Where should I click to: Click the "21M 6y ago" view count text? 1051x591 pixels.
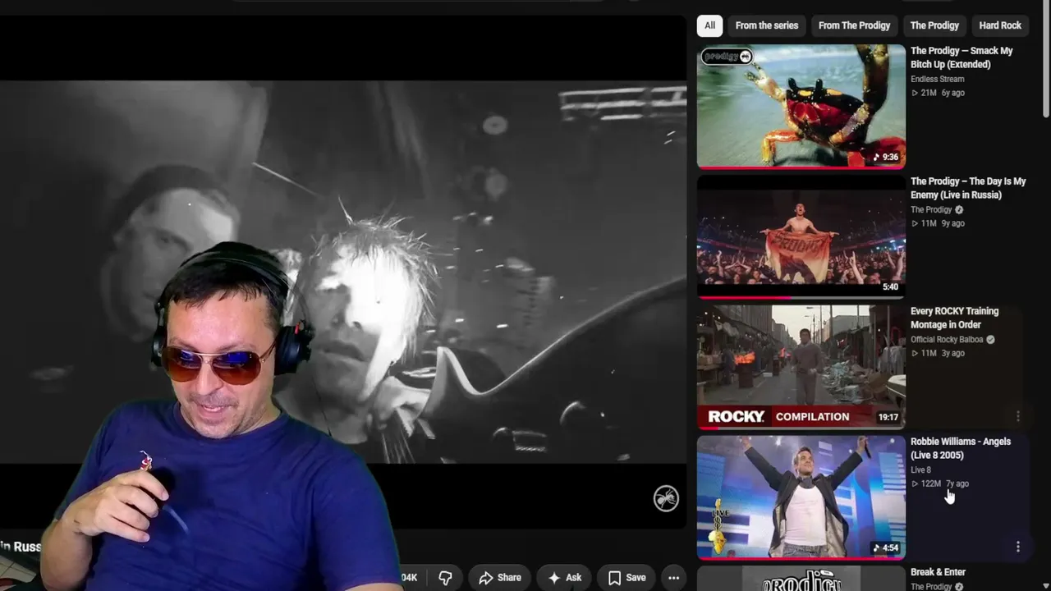(938, 93)
